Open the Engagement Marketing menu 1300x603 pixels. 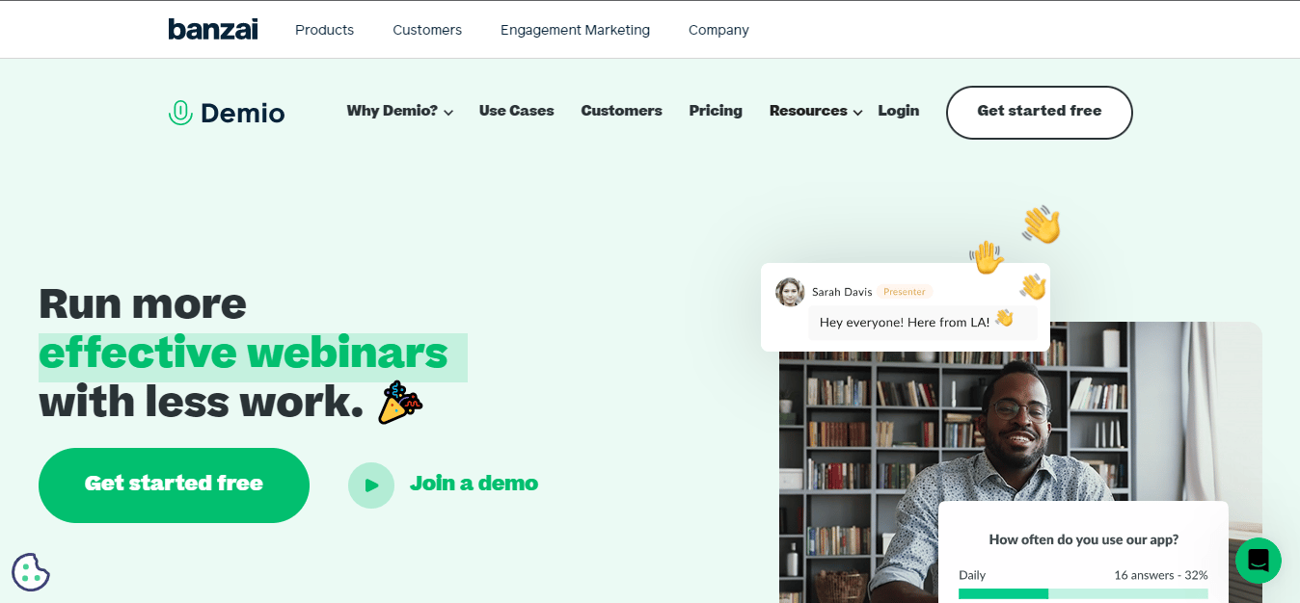pyautogui.click(x=575, y=30)
